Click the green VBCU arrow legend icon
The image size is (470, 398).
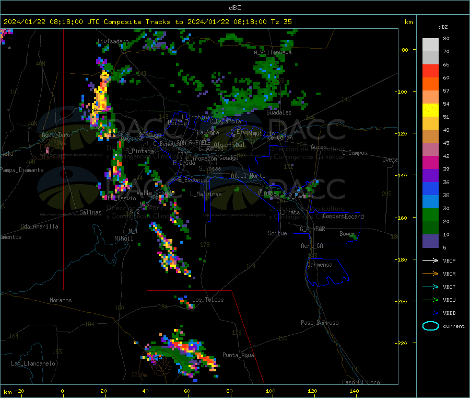pos(430,300)
